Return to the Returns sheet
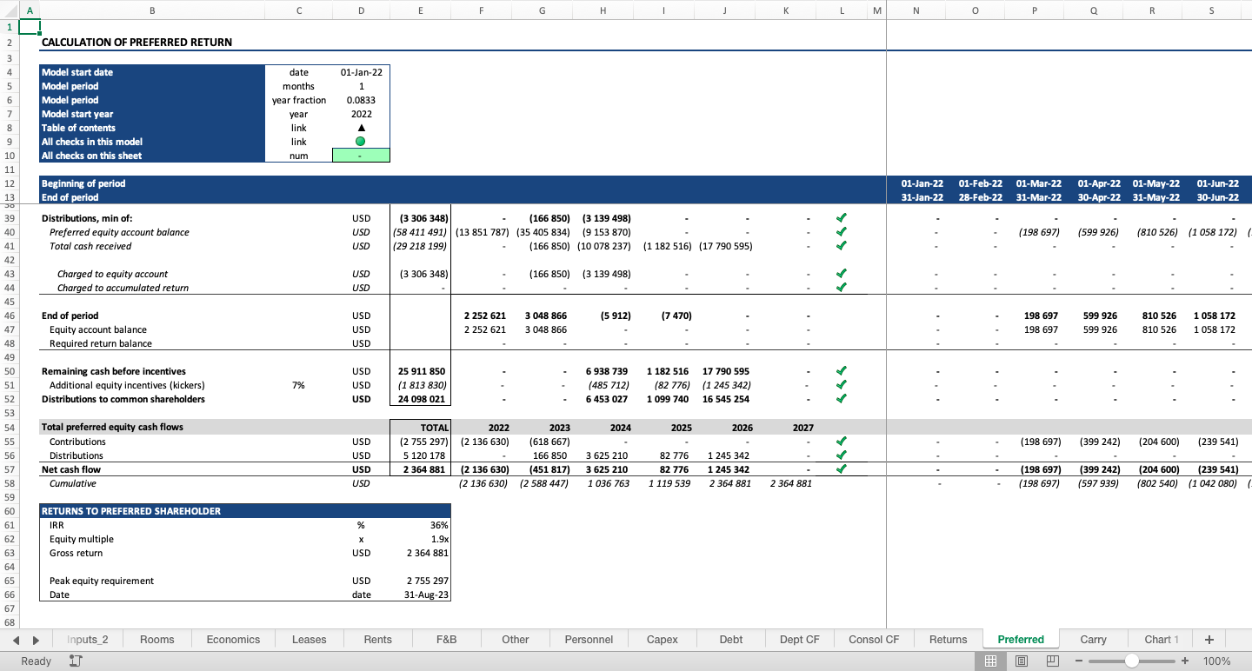 pyautogui.click(x=948, y=639)
